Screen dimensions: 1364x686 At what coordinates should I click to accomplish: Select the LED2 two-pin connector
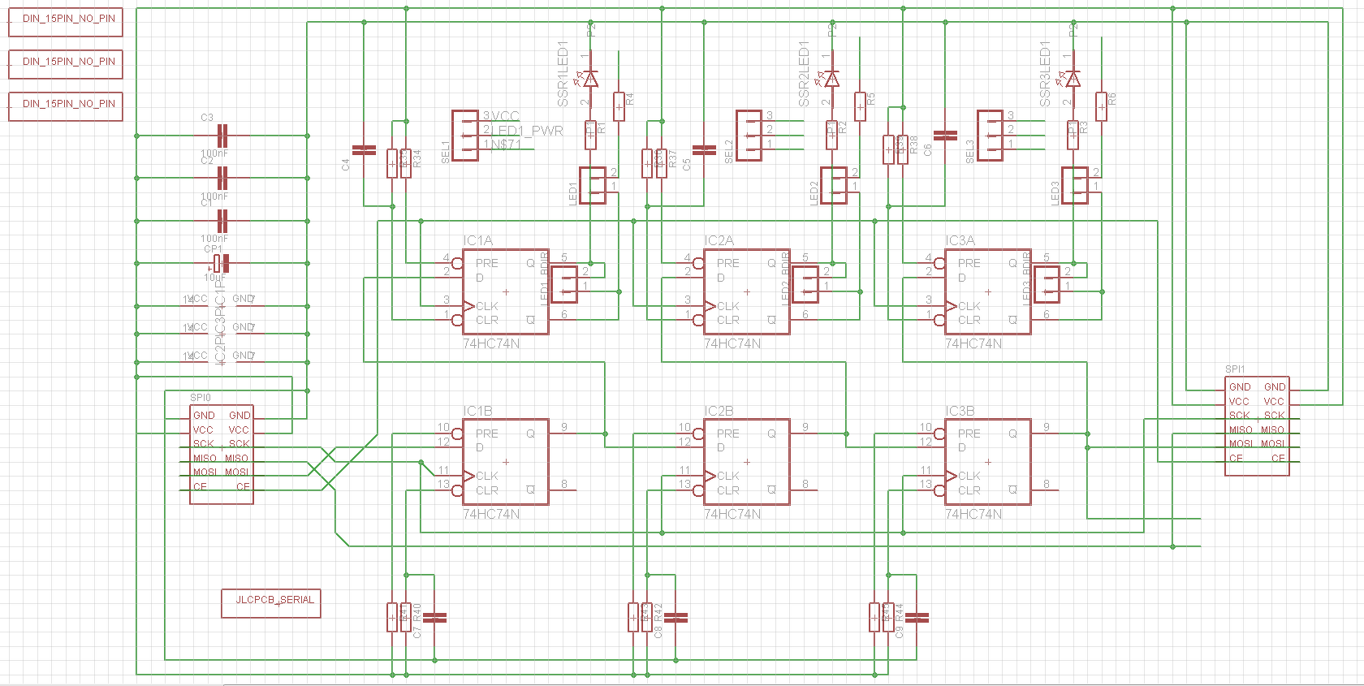pyautogui.click(x=833, y=185)
